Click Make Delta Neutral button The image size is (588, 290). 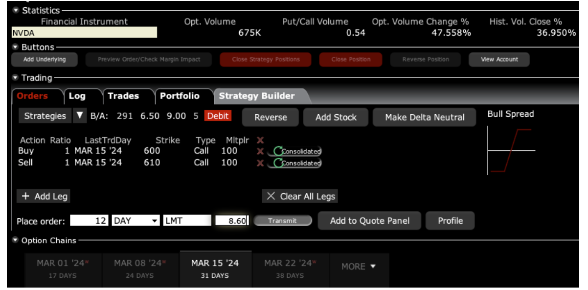(x=424, y=118)
